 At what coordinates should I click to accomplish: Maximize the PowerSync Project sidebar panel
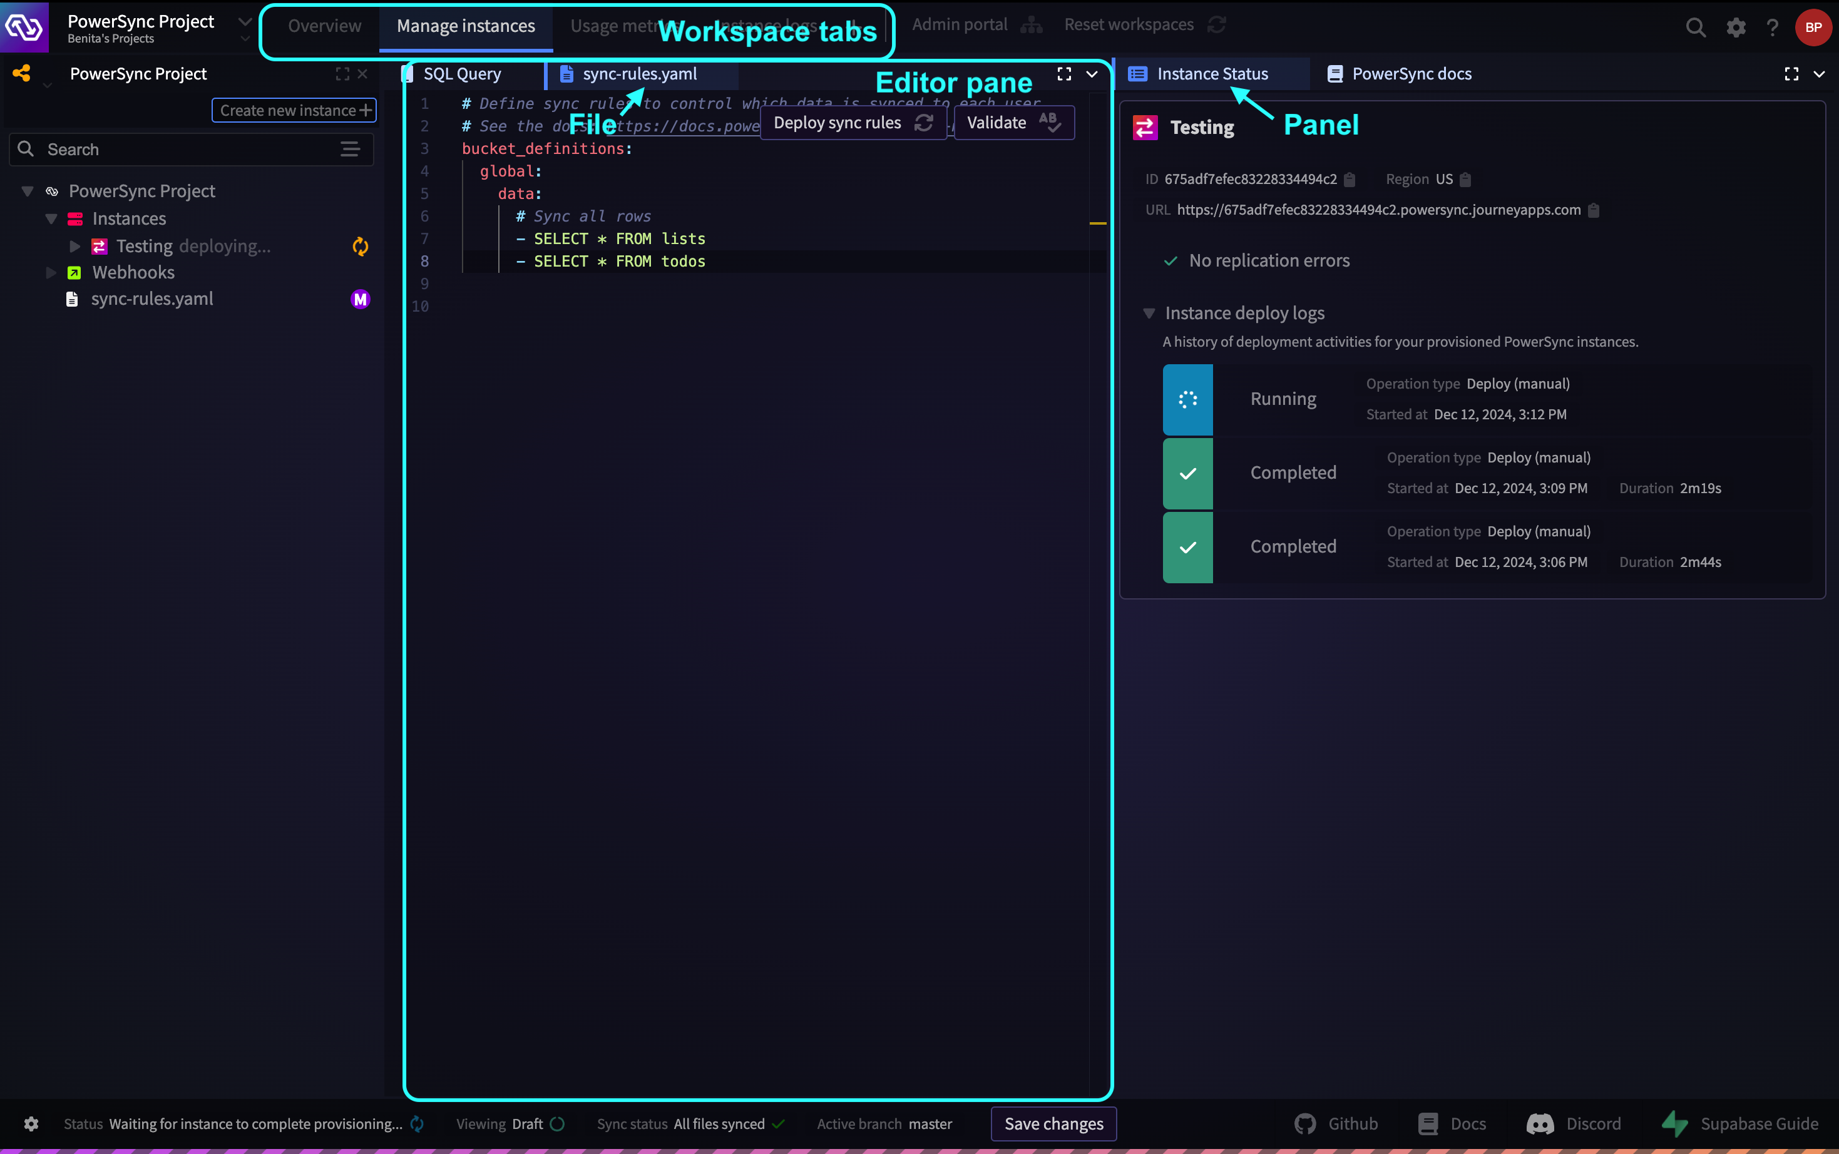click(x=343, y=73)
